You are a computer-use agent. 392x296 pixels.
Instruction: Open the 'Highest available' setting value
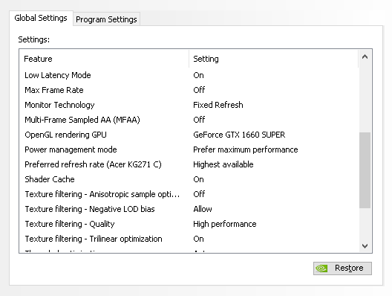click(x=223, y=164)
